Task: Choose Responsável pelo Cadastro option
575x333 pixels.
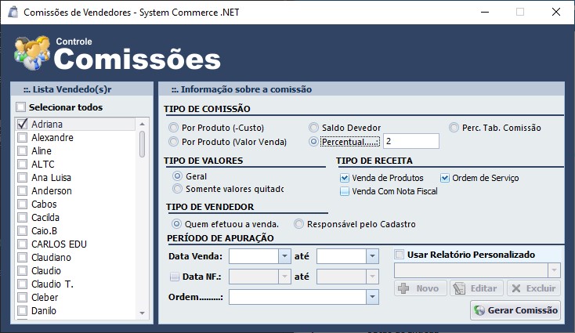Action: point(298,224)
